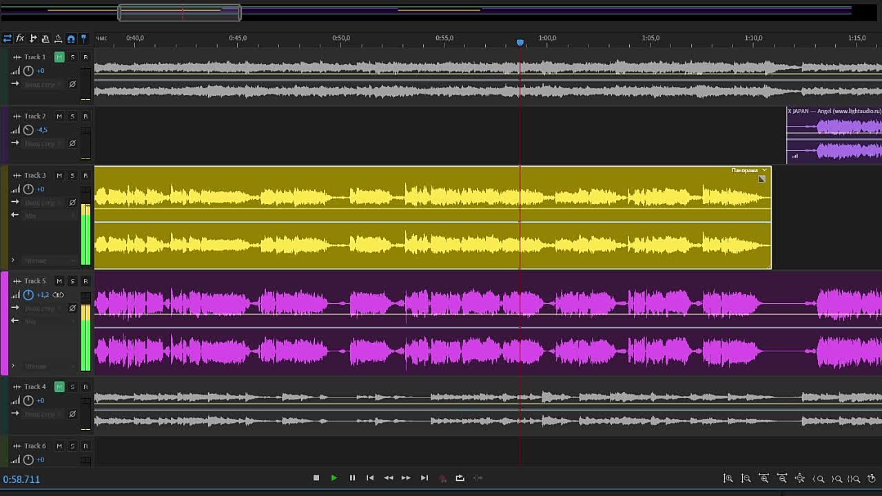Zoom in amplitude icon

point(728,478)
